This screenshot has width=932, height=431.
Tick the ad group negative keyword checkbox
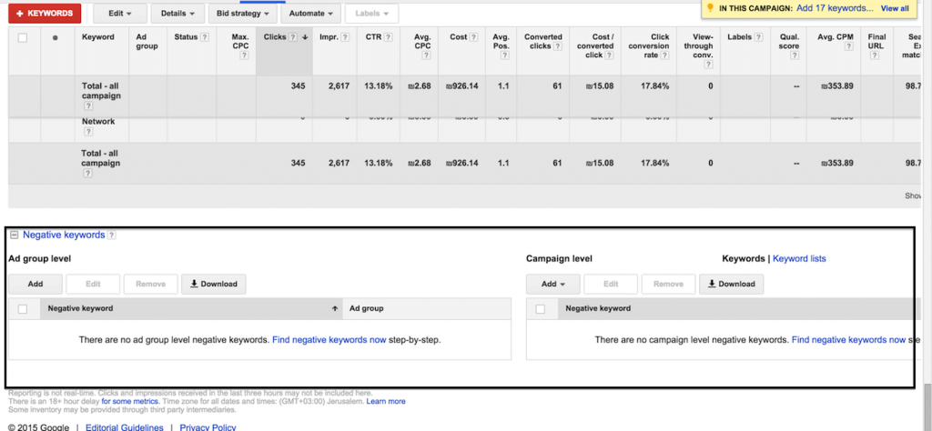click(23, 309)
